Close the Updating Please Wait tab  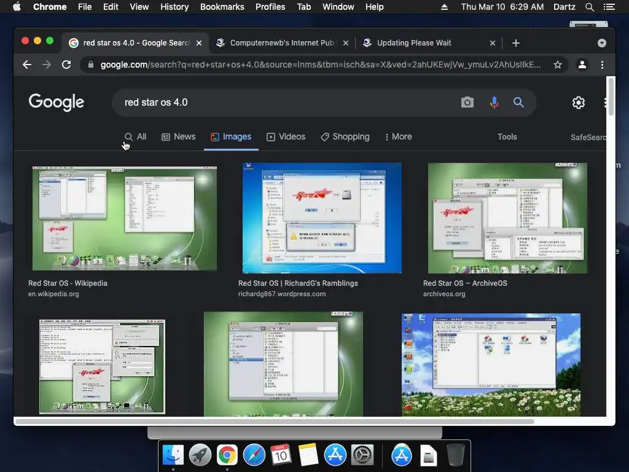[x=493, y=43]
